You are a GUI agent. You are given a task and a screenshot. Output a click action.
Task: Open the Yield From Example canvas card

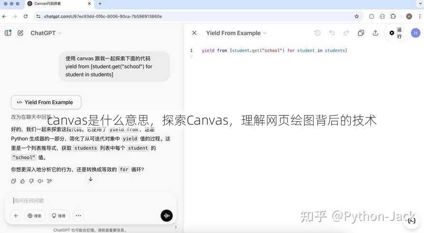click(46, 102)
